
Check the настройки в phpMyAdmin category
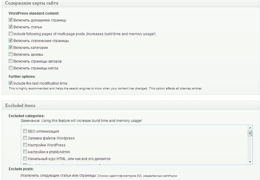25,152
